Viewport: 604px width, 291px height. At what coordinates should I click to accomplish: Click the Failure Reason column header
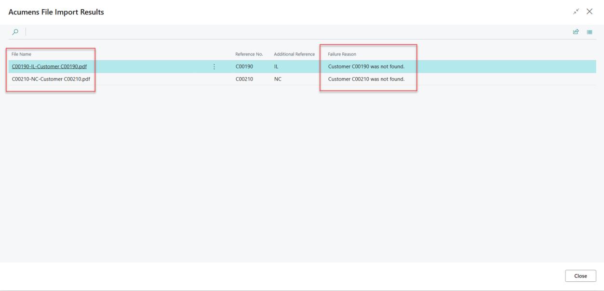tap(342, 54)
